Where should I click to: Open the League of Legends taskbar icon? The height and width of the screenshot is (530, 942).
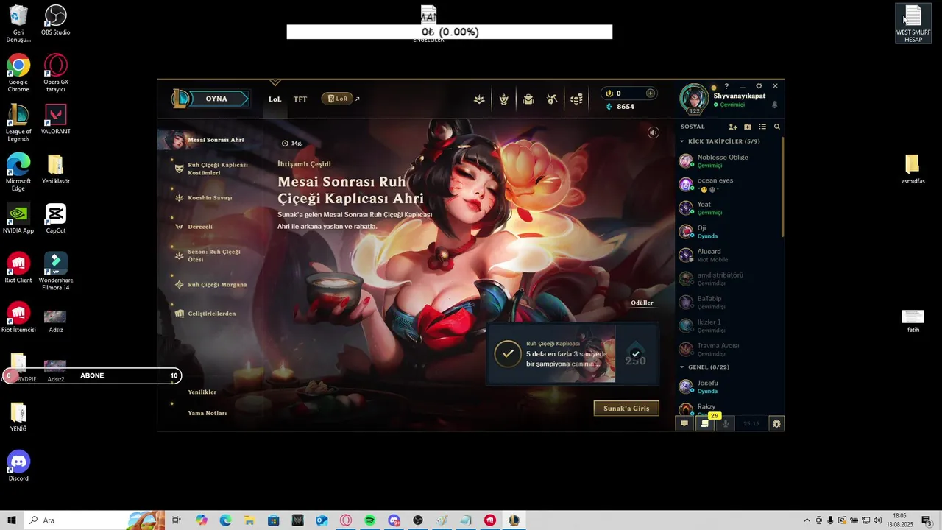(x=514, y=520)
